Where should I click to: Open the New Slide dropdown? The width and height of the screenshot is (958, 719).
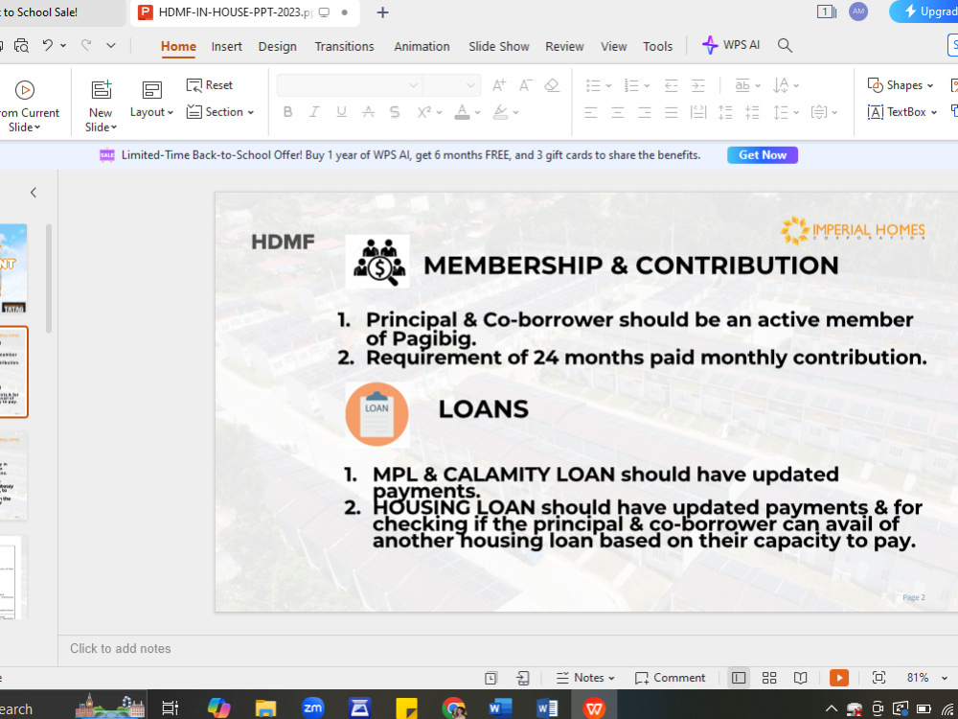(x=101, y=128)
